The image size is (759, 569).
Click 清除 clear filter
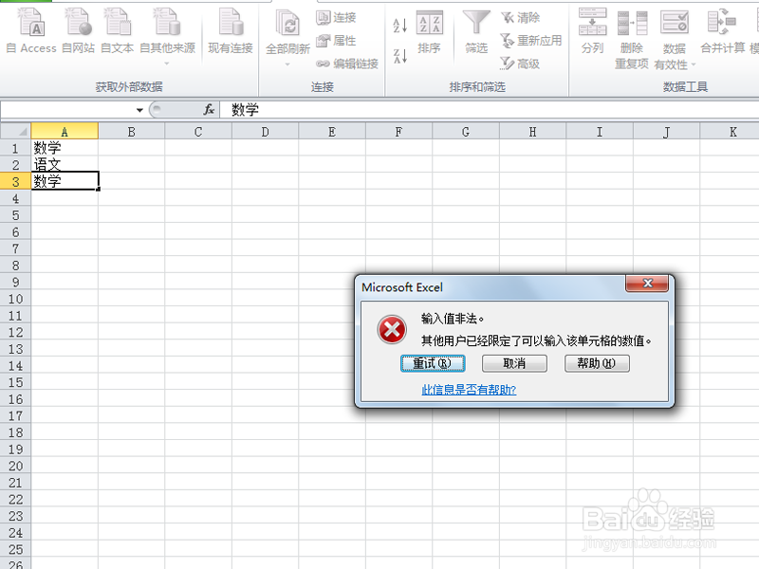point(521,17)
